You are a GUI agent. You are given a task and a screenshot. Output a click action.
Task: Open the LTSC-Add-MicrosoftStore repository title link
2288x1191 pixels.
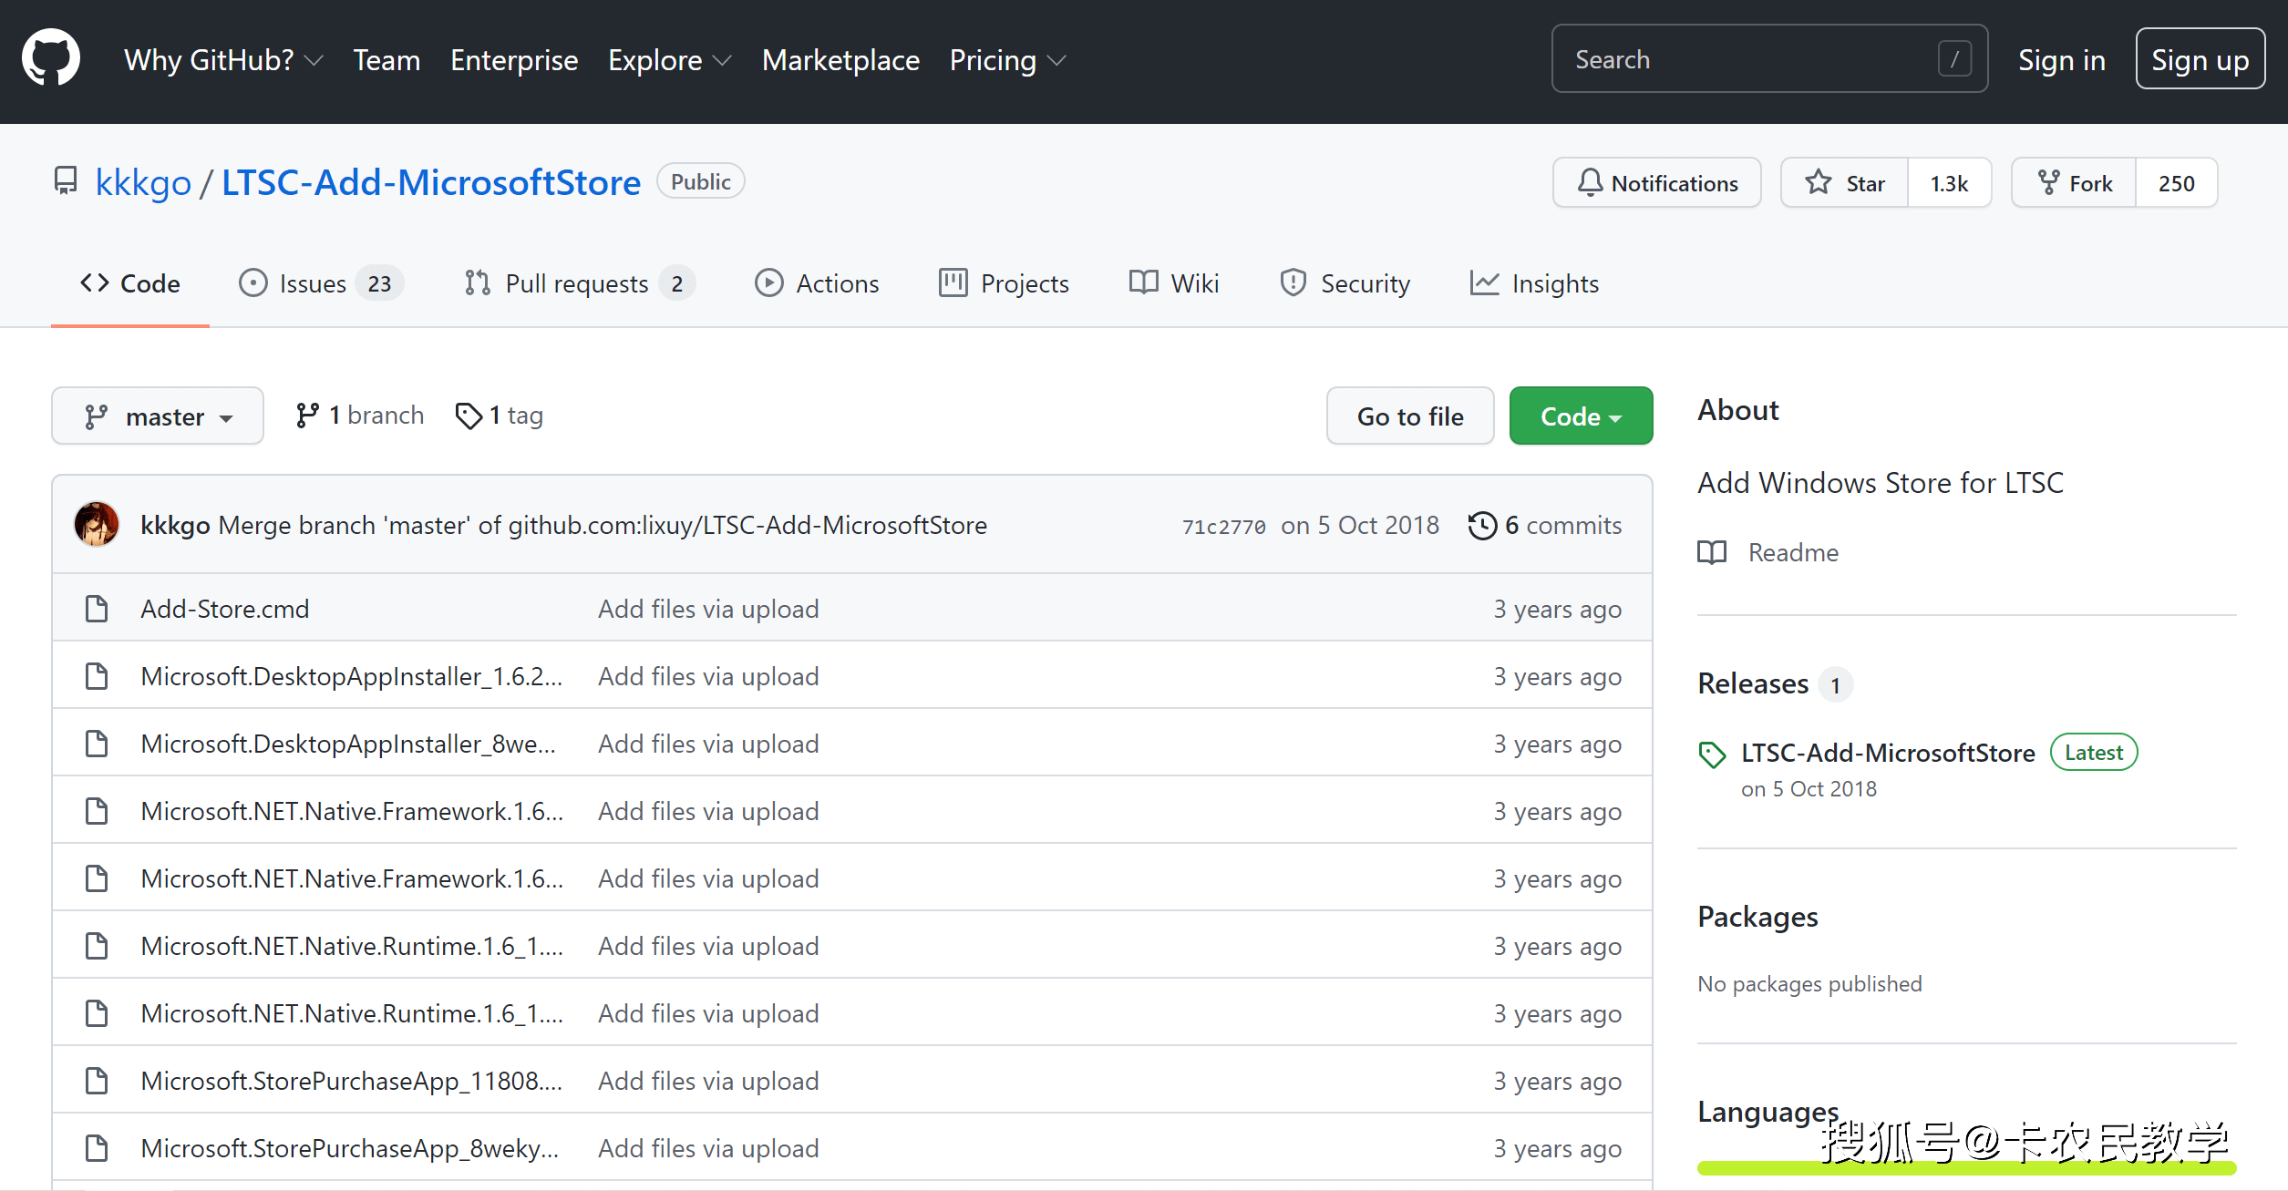431,182
